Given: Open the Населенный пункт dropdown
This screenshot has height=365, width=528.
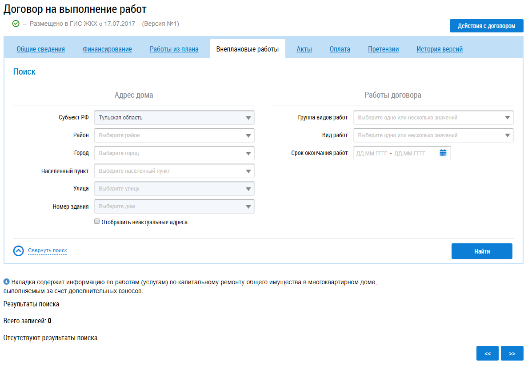Looking at the screenshot, I should tap(174, 171).
